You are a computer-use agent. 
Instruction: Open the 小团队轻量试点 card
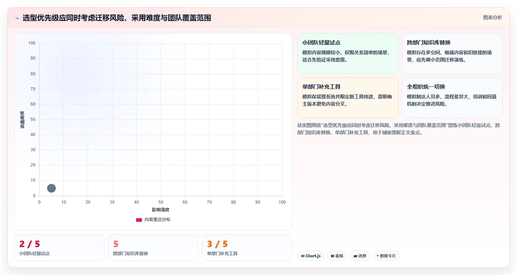click(x=348, y=54)
